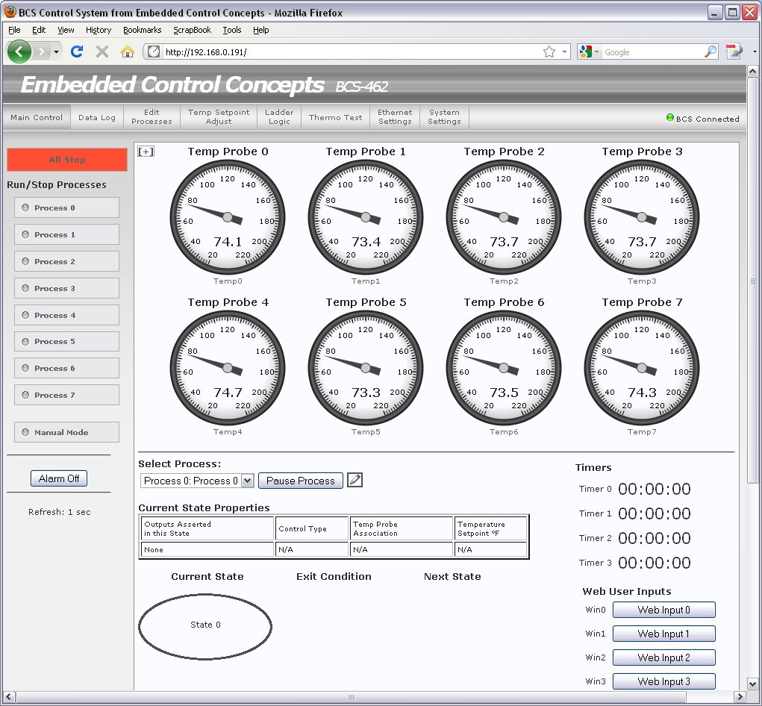Toggle Process 1 run/stop
Viewport: 762px width, 706px height.
tap(66, 234)
